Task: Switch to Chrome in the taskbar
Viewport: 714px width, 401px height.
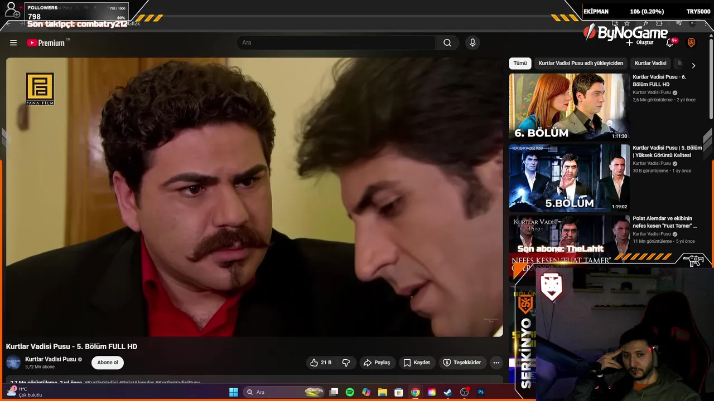Action: click(415, 392)
